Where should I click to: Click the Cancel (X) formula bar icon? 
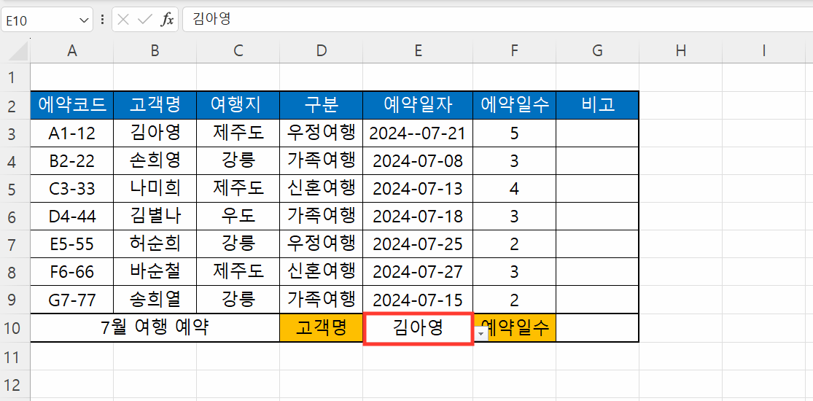pyautogui.click(x=123, y=20)
